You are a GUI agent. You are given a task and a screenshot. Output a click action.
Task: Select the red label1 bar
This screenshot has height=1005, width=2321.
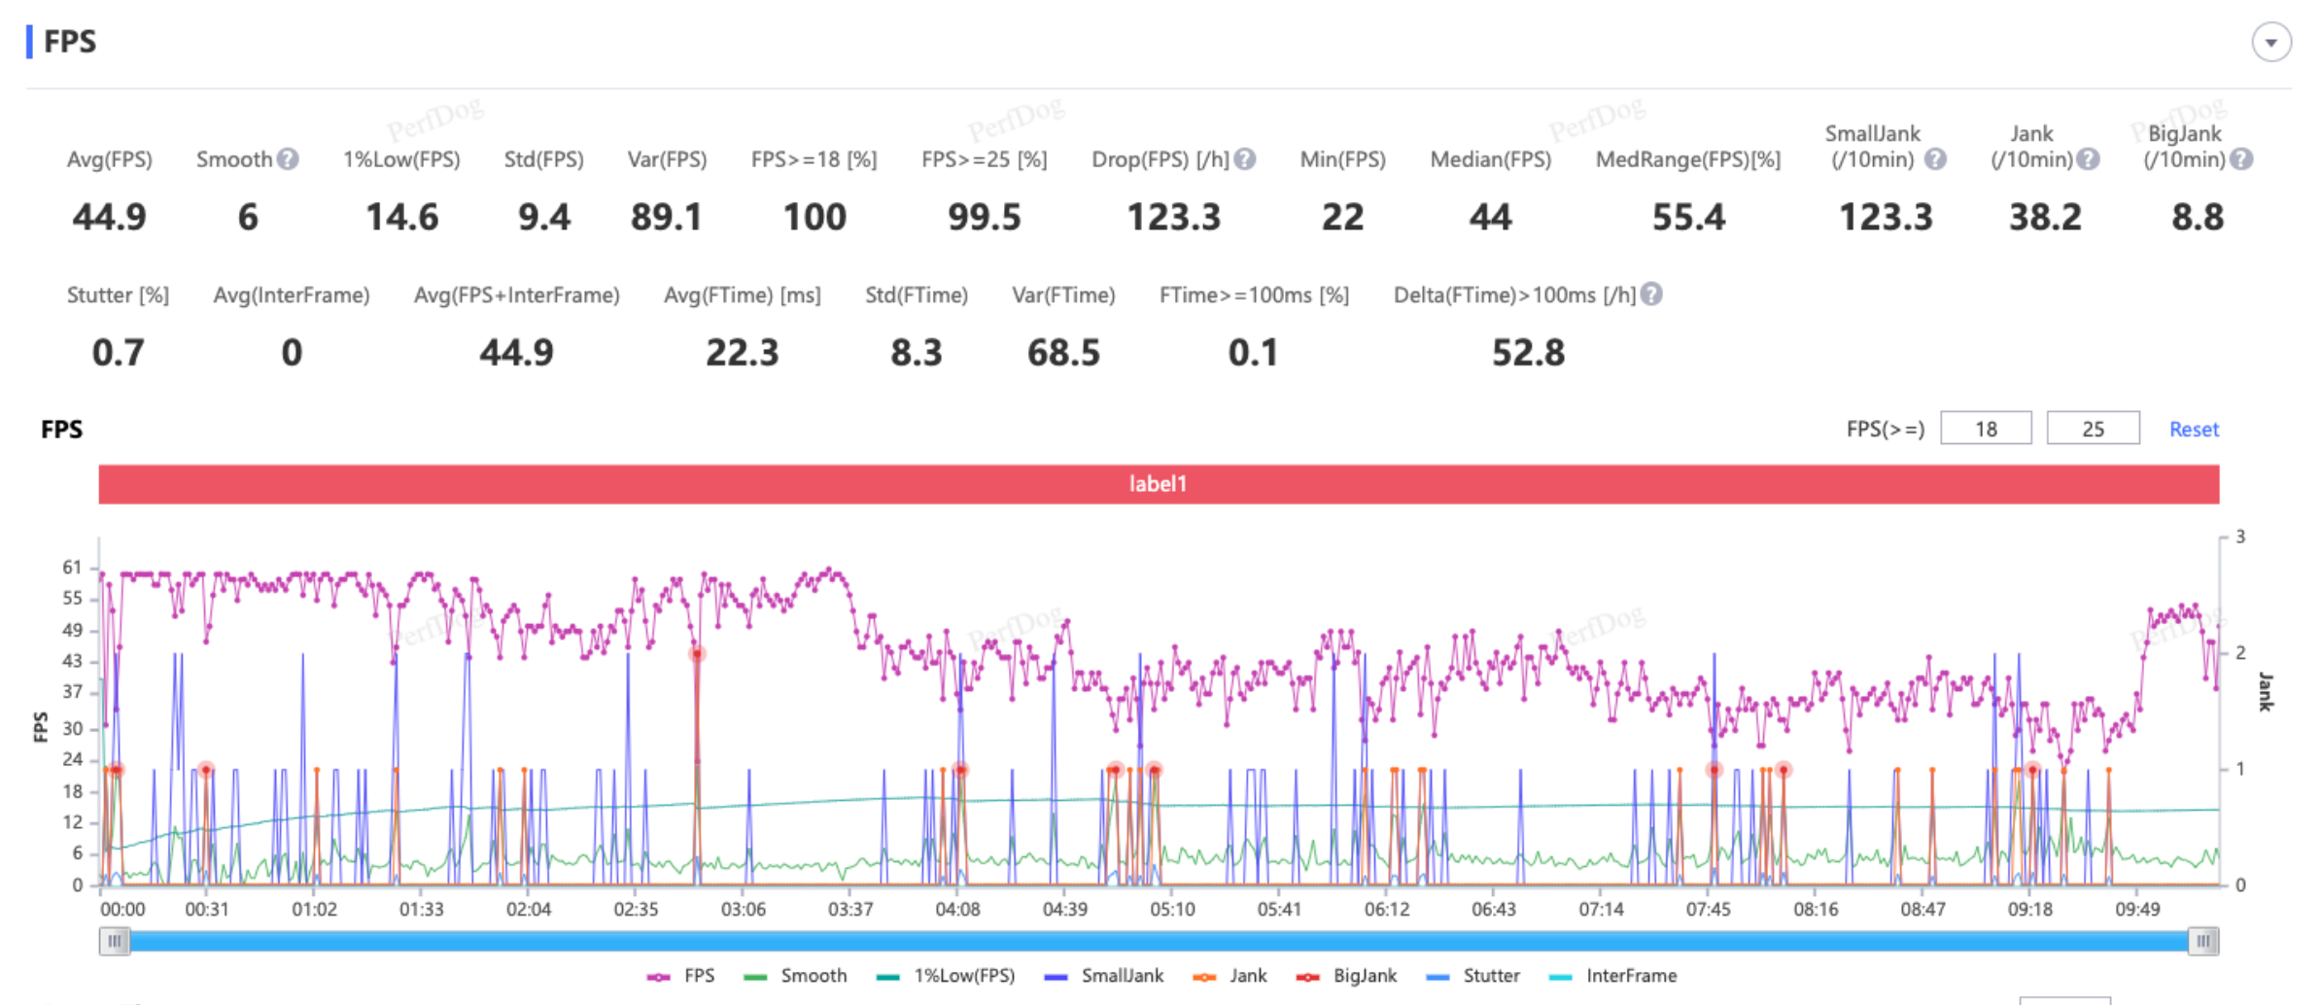[1159, 484]
